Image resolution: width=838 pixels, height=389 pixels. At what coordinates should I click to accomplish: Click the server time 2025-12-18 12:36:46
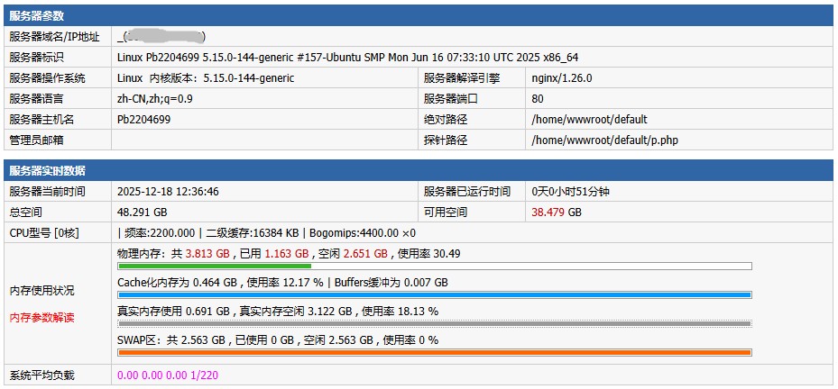(x=169, y=192)
